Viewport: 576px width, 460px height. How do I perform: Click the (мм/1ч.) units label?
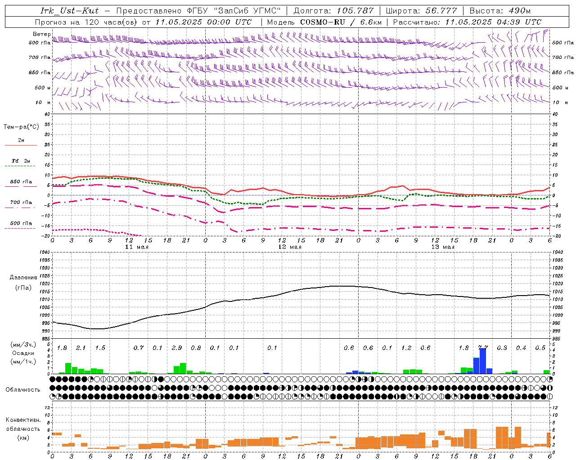(23, 362)
